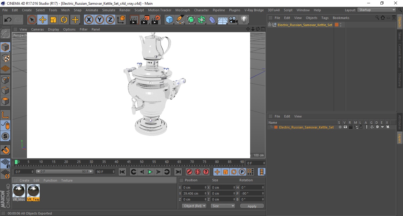Open material manager Texture menu
Viewport: 403px width, 216px height.
click(67, 180)
